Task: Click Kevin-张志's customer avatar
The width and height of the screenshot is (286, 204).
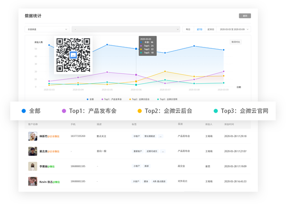Action: pyautogui.click(x=33, y=182)
